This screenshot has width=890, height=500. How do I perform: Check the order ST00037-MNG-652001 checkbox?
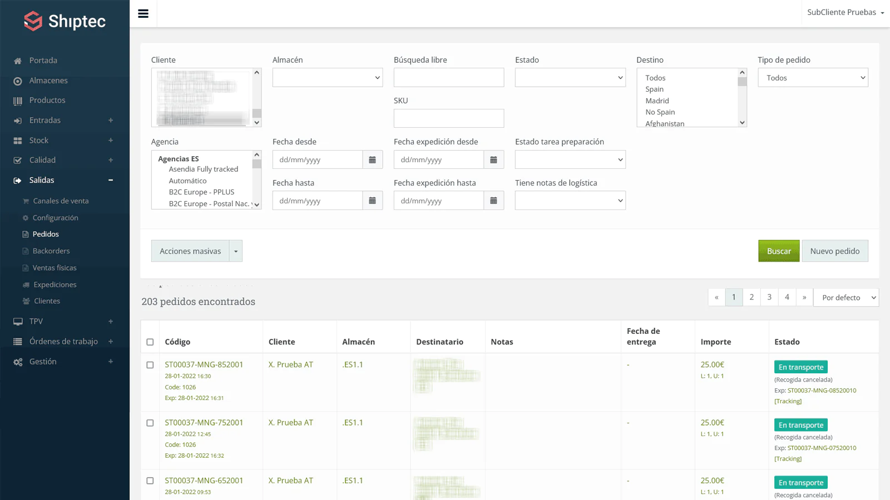click(x=150, y=481)
